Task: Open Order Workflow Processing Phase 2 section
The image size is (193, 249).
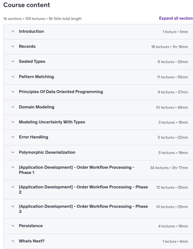Action: point(83,189)
